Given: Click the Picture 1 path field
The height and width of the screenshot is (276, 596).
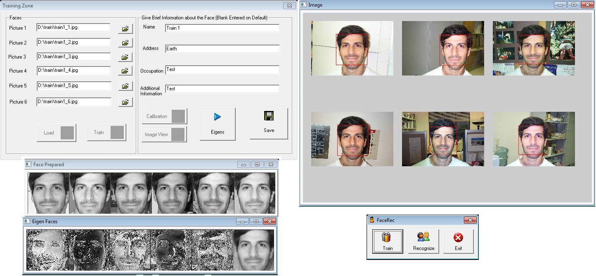Looking at the screenshot, I should point(73,27).
